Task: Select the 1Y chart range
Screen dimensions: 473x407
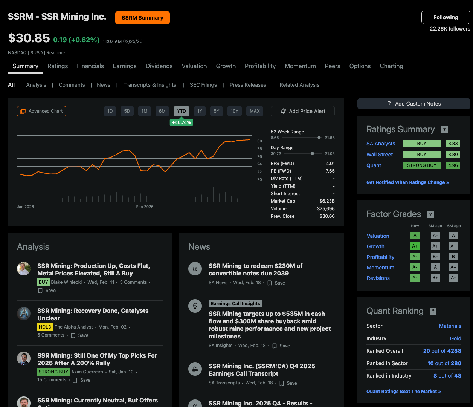Action: pos(200,111)
